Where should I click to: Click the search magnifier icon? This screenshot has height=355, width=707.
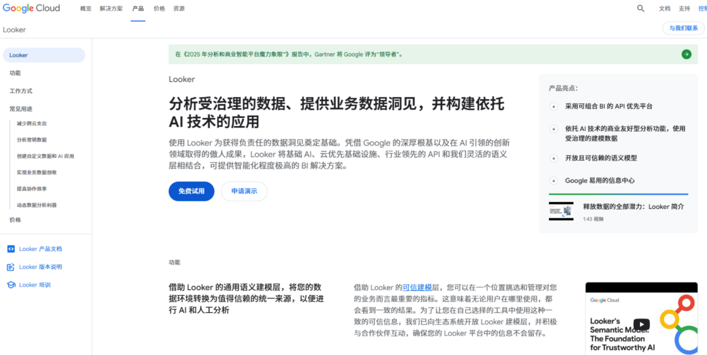[x=641, y=8]
